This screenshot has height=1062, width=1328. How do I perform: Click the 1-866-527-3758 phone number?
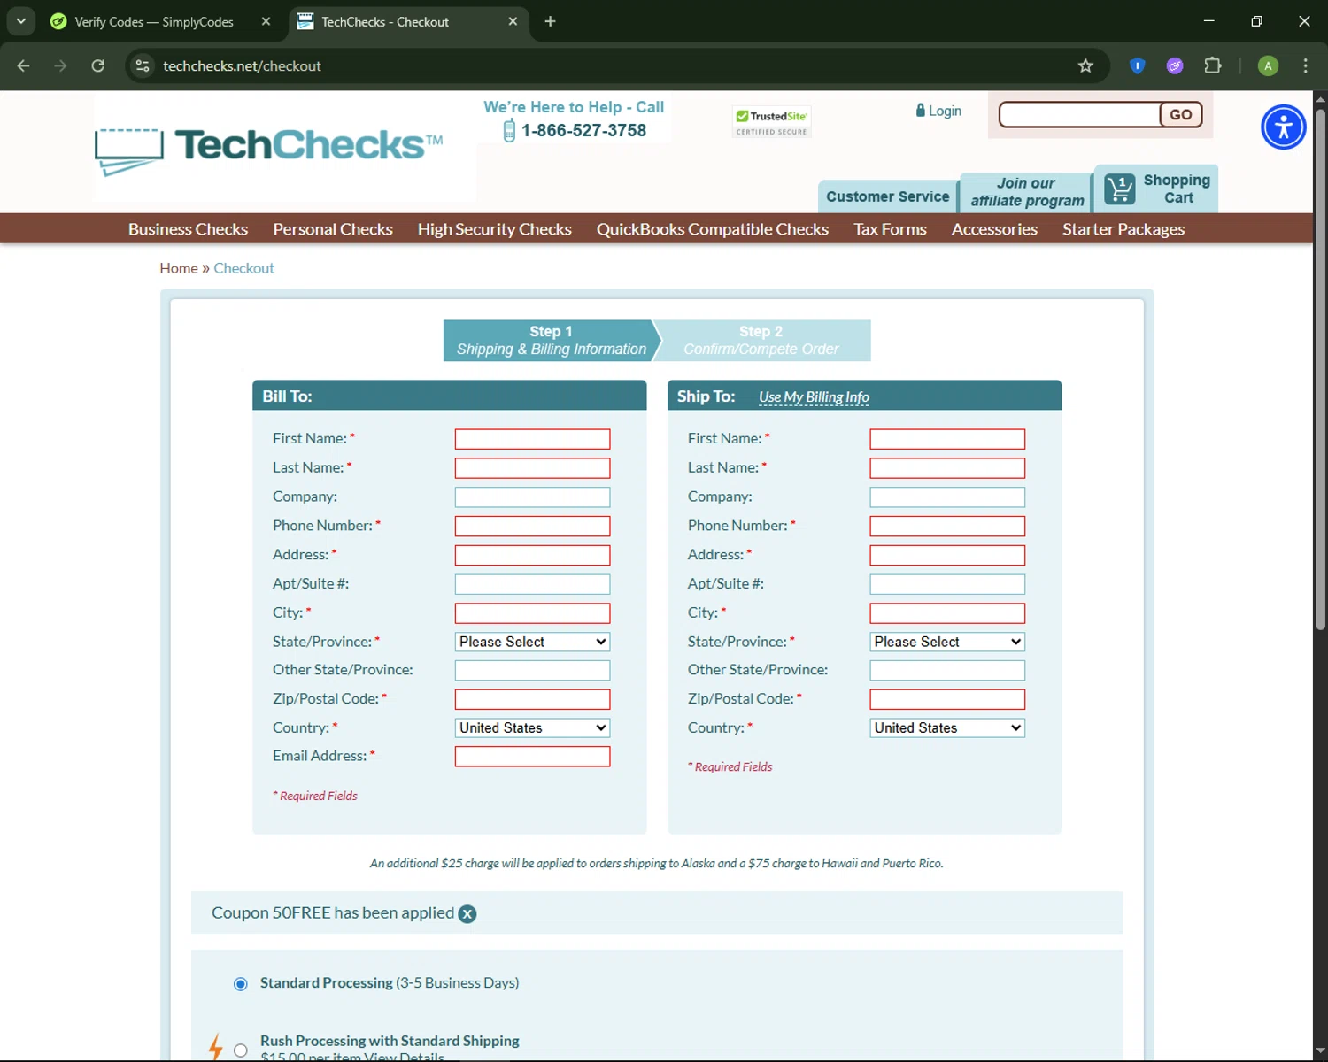583,130
